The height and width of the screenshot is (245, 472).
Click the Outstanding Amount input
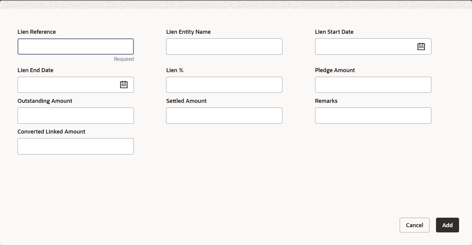76,115
